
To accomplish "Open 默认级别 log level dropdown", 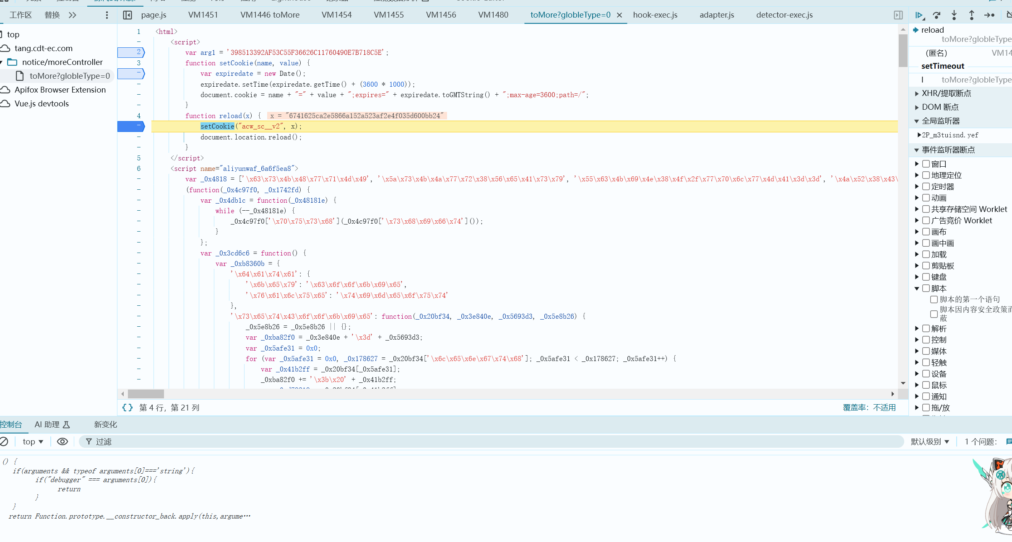I will pyautogui.click(x=930, y=441).
